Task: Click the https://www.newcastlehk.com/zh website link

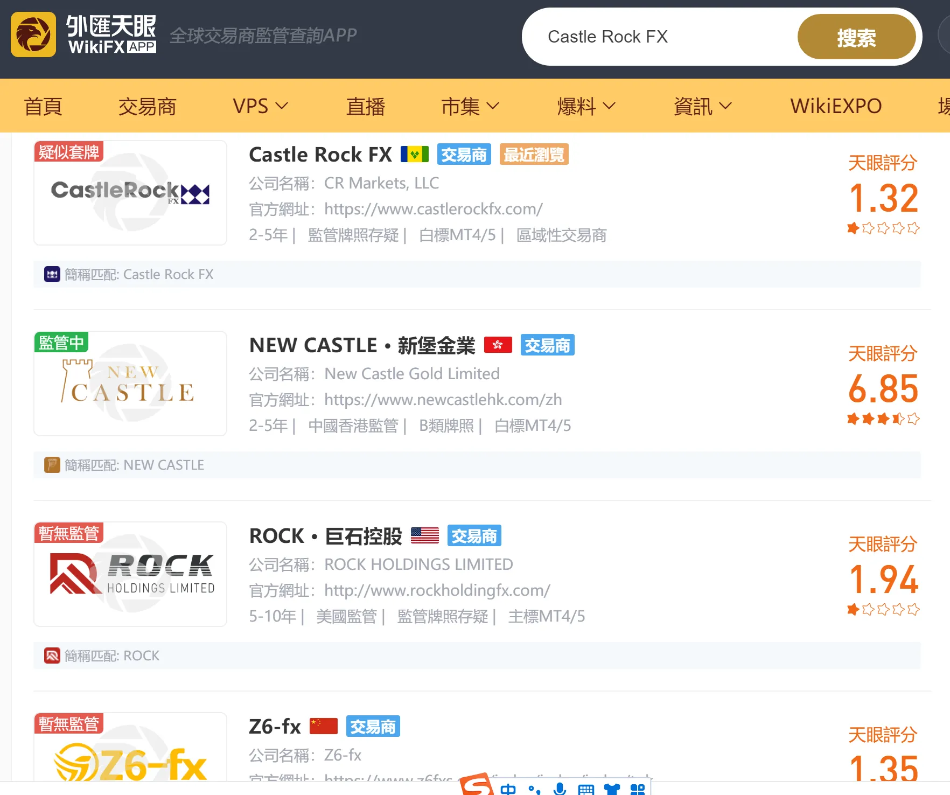Action: click(x=443, y=400)
